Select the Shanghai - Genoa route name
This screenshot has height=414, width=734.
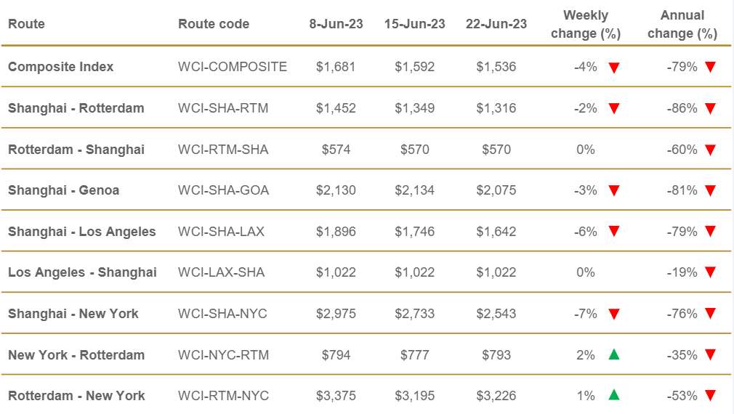(x=64, y=190)
